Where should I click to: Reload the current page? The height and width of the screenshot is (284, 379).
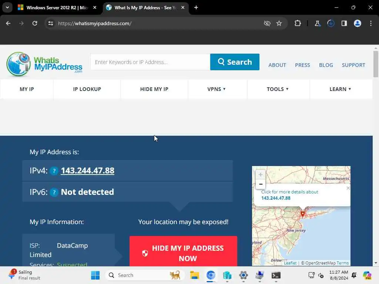(x=35, y=23)
